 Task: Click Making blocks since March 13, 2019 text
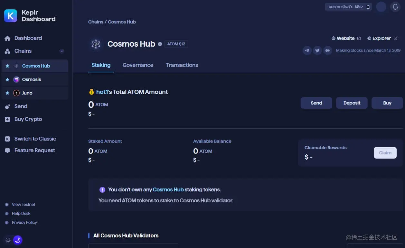(x=368, y=51)
